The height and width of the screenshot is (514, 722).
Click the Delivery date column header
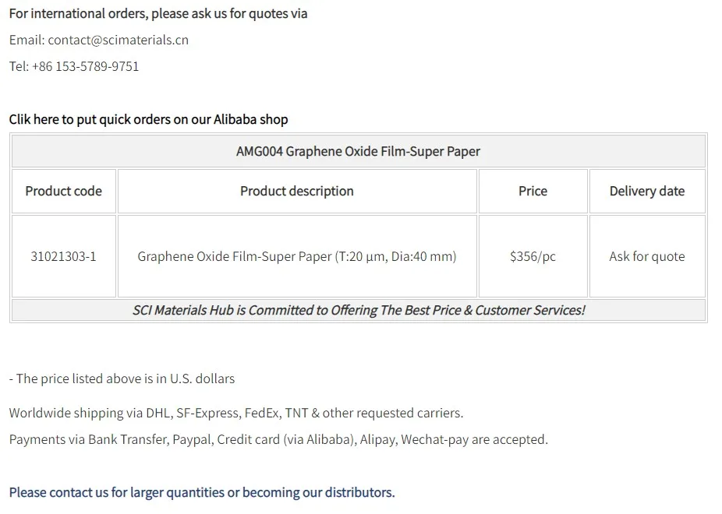point(647,191)
